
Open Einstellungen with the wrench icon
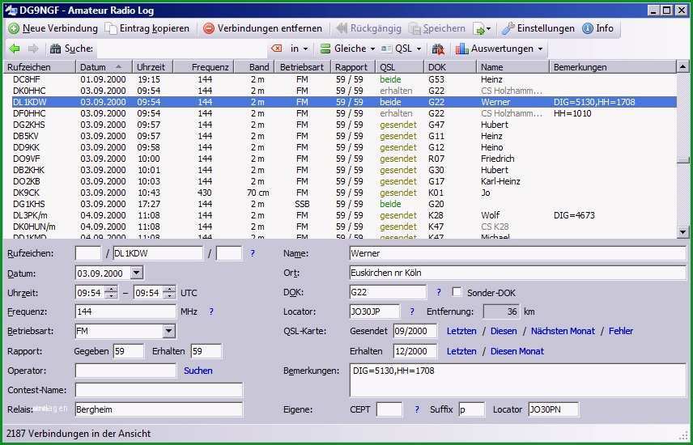pyautogui.click(x=538, y=29)
